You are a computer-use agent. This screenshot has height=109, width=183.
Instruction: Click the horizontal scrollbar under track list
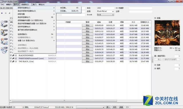click(x=64, y=100)
